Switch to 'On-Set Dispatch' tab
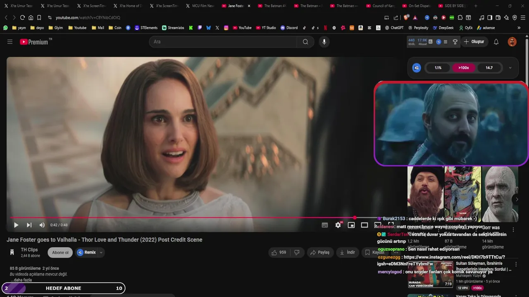Screen dimensions: 529x297 [x=416, y=6]
